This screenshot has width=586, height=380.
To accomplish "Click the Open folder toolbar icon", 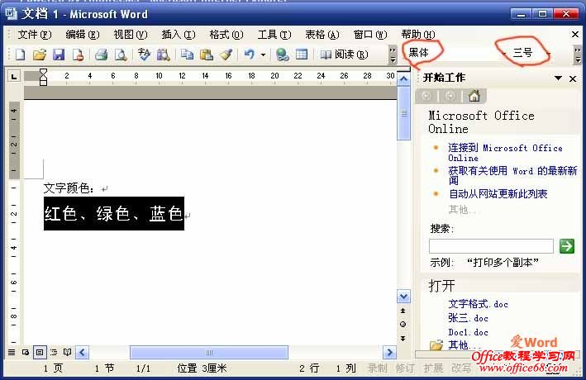I will click(39, 55).
